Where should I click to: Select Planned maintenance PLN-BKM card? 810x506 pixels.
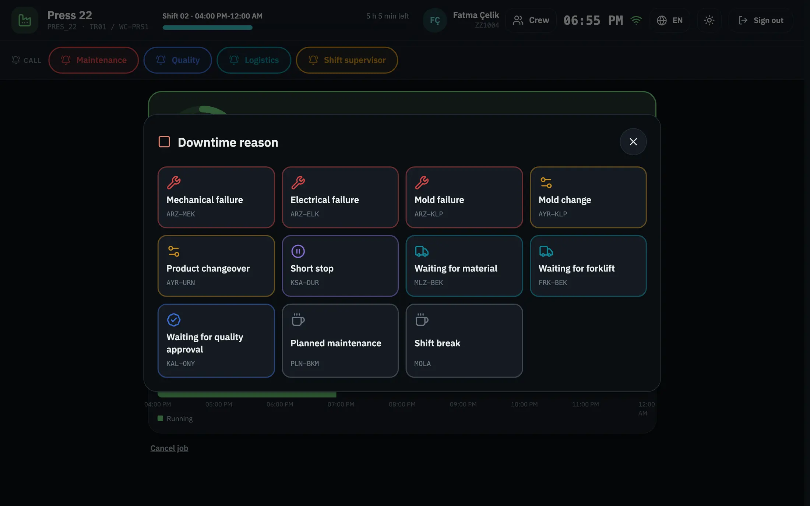click(x=340, y=340)
